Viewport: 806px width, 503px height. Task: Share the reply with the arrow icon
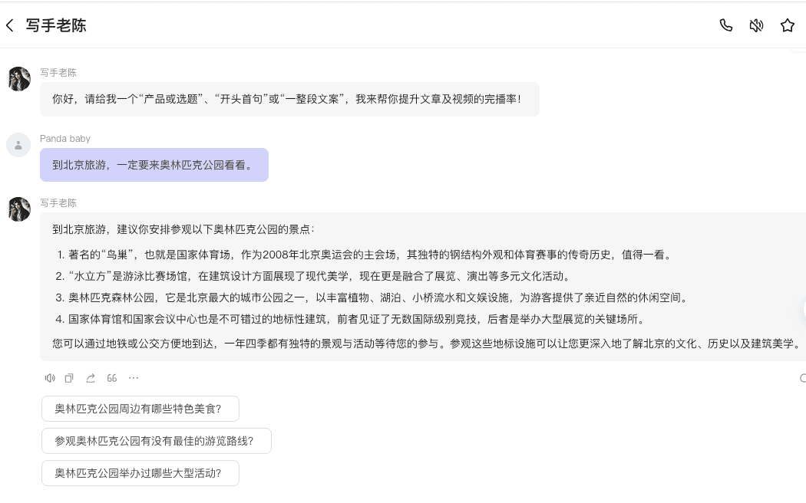(91, 378)
